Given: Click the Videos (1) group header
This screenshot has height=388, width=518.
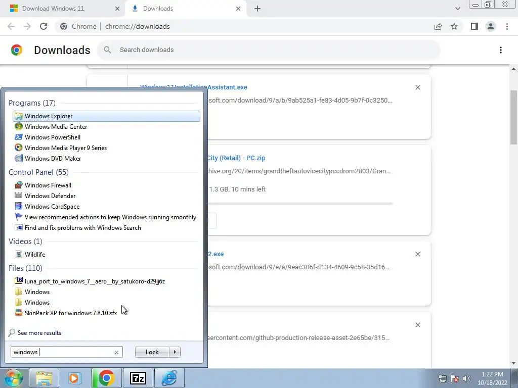Looking at the screenshot, I should coord(25,241).
